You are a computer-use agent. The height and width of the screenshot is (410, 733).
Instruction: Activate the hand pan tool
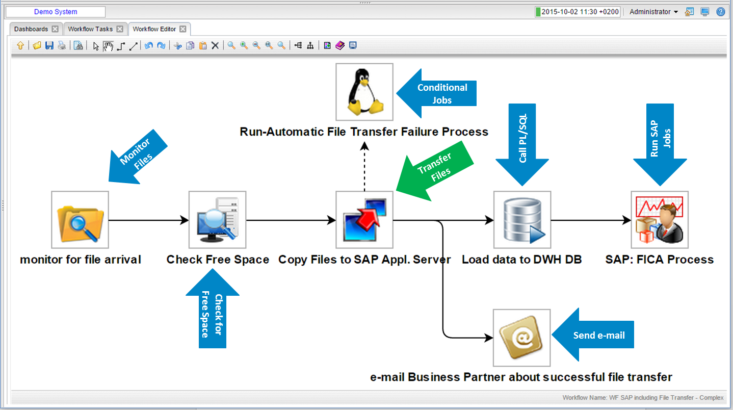point(108,46)
